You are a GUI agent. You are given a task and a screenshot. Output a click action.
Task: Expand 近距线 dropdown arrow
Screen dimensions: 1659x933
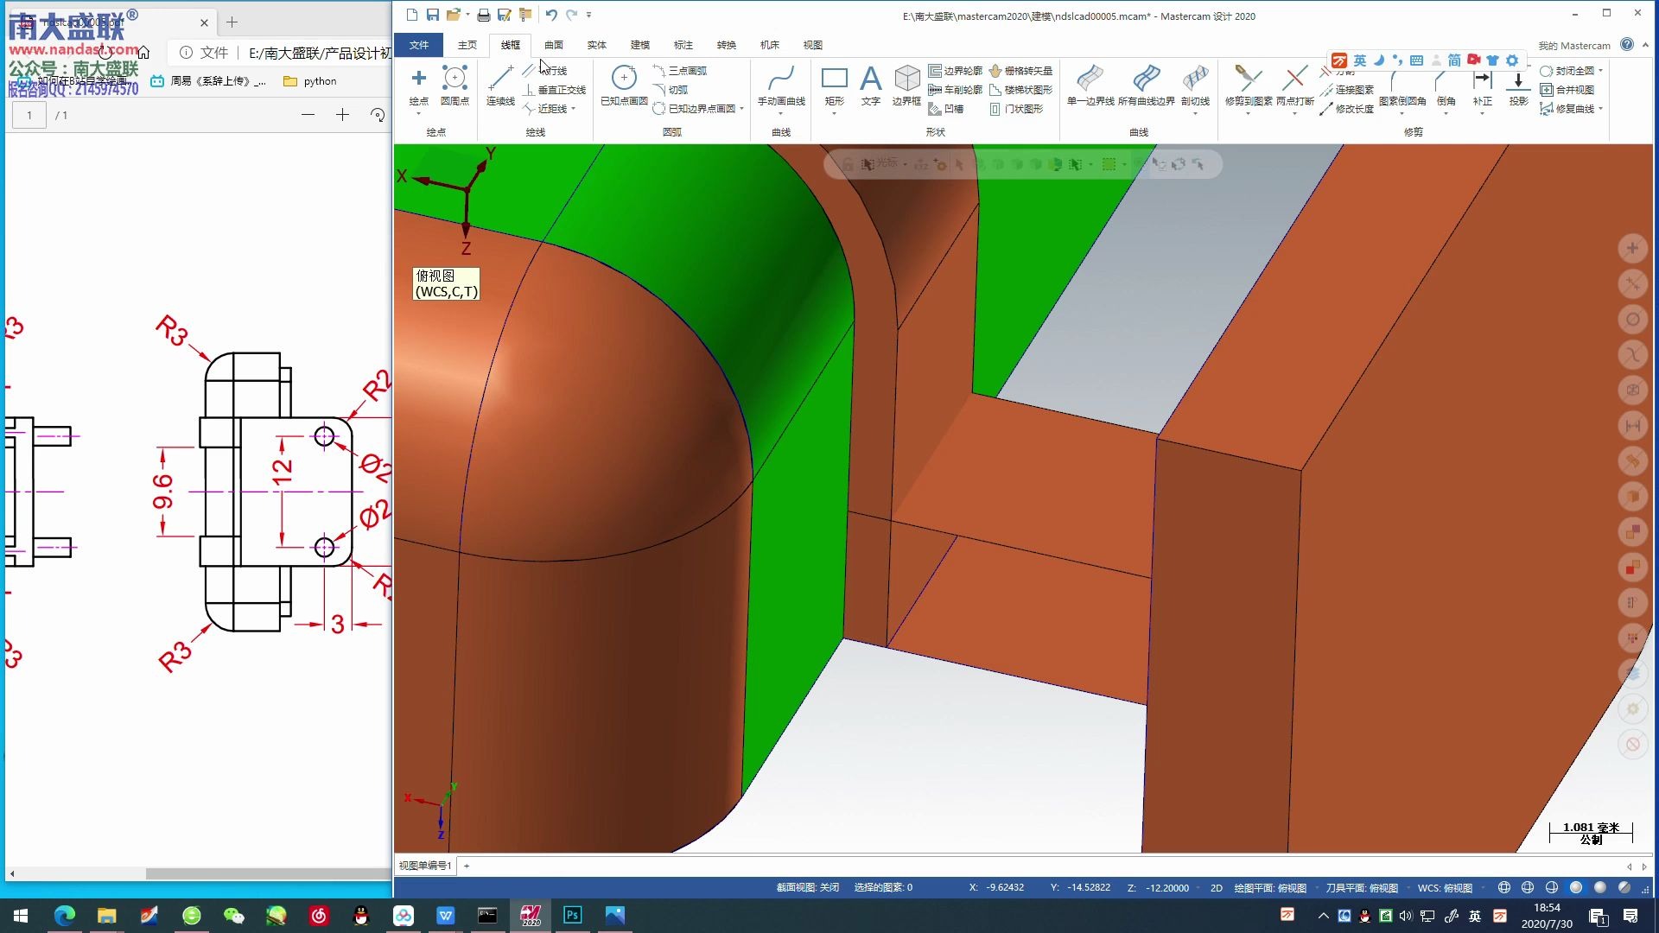[x=574, y=109]
